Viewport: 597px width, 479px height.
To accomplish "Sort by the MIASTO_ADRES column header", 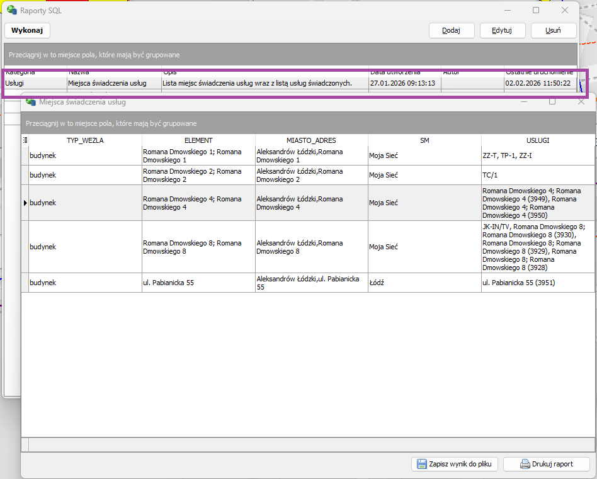I will [x=312, y=140].
